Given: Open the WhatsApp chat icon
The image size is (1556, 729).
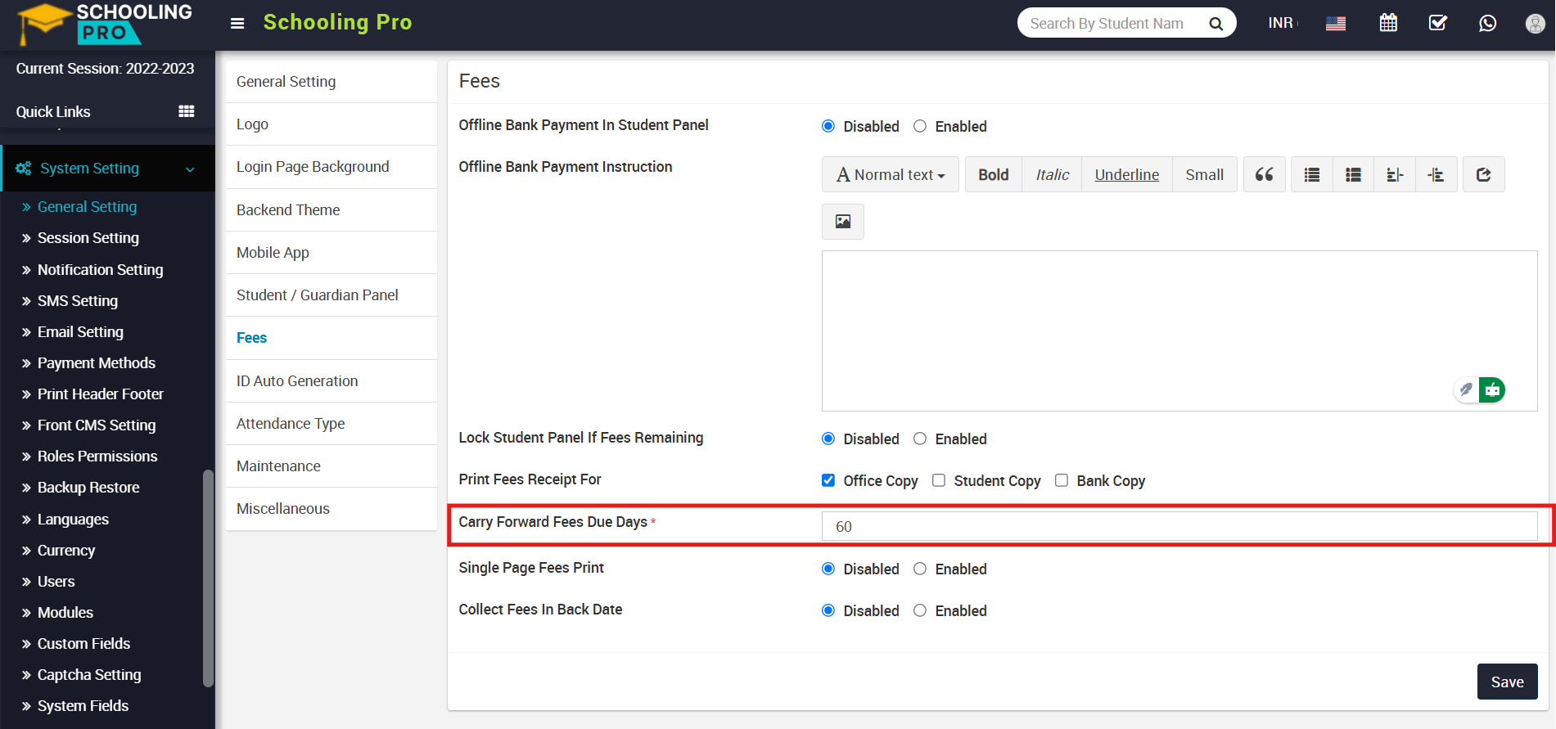Looking at the screenshot, I should [1488, 23].
